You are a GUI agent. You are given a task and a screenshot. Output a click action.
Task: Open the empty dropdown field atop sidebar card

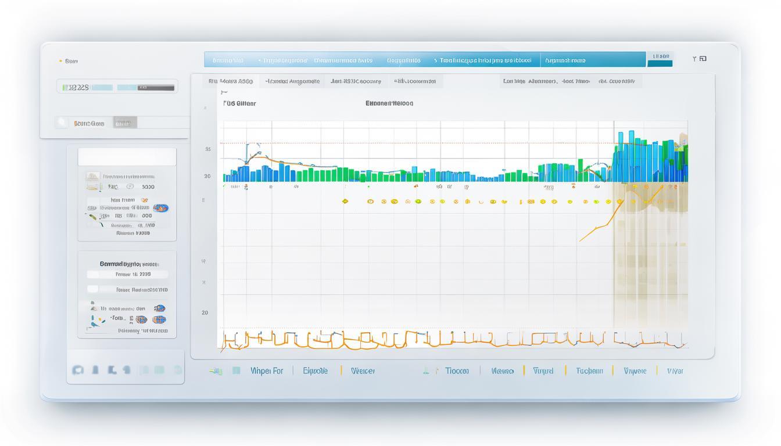coord(127,157)
